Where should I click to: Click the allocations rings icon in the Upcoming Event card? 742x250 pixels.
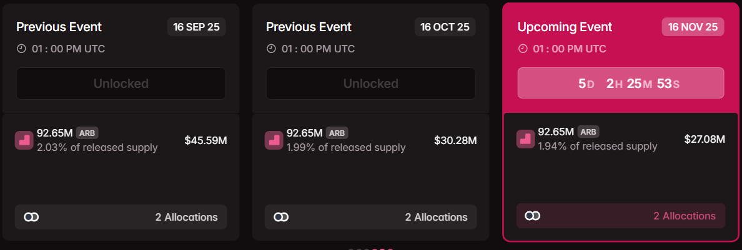[532, 216]
